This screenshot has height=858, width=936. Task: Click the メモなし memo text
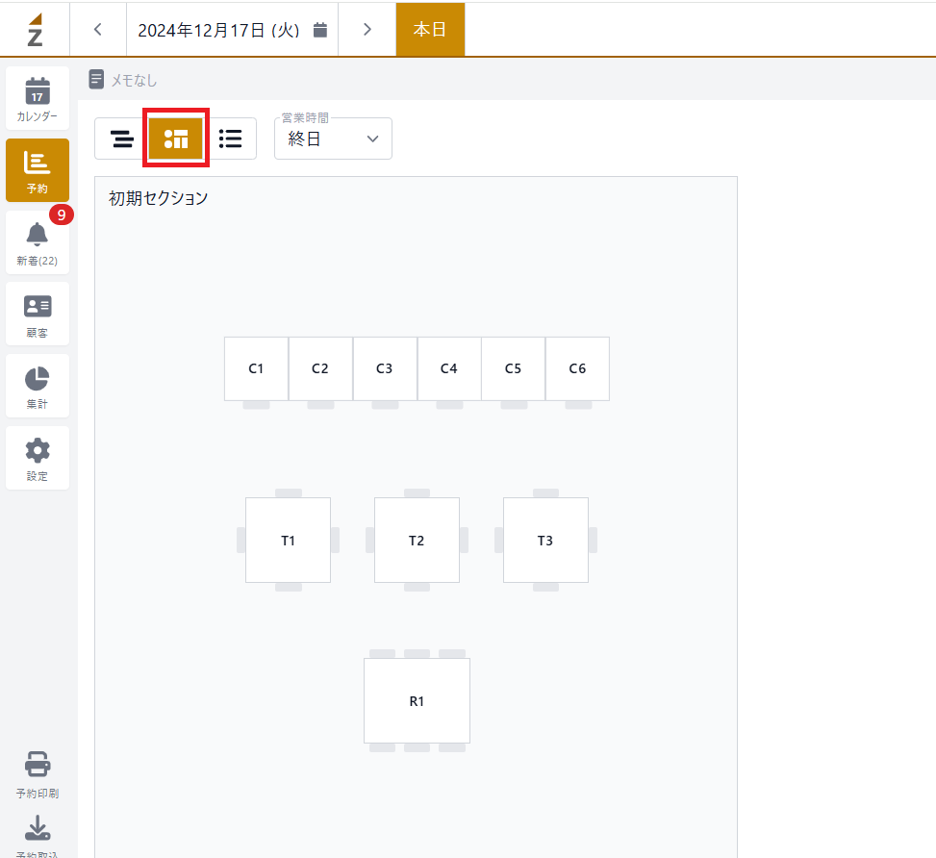[135, 80]
